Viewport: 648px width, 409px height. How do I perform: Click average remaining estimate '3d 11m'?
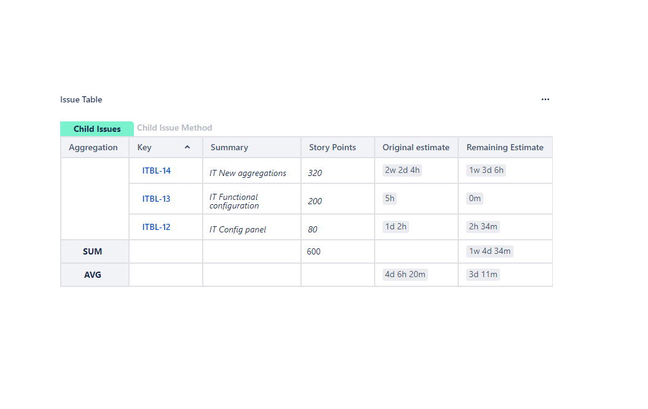click(x=483, y=275)
